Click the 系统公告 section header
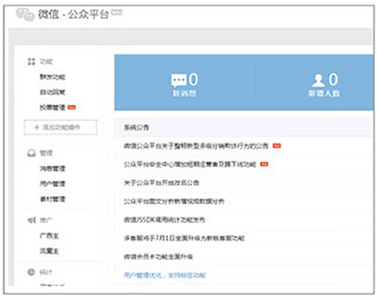378x299 pixels. tap(136, 128)
